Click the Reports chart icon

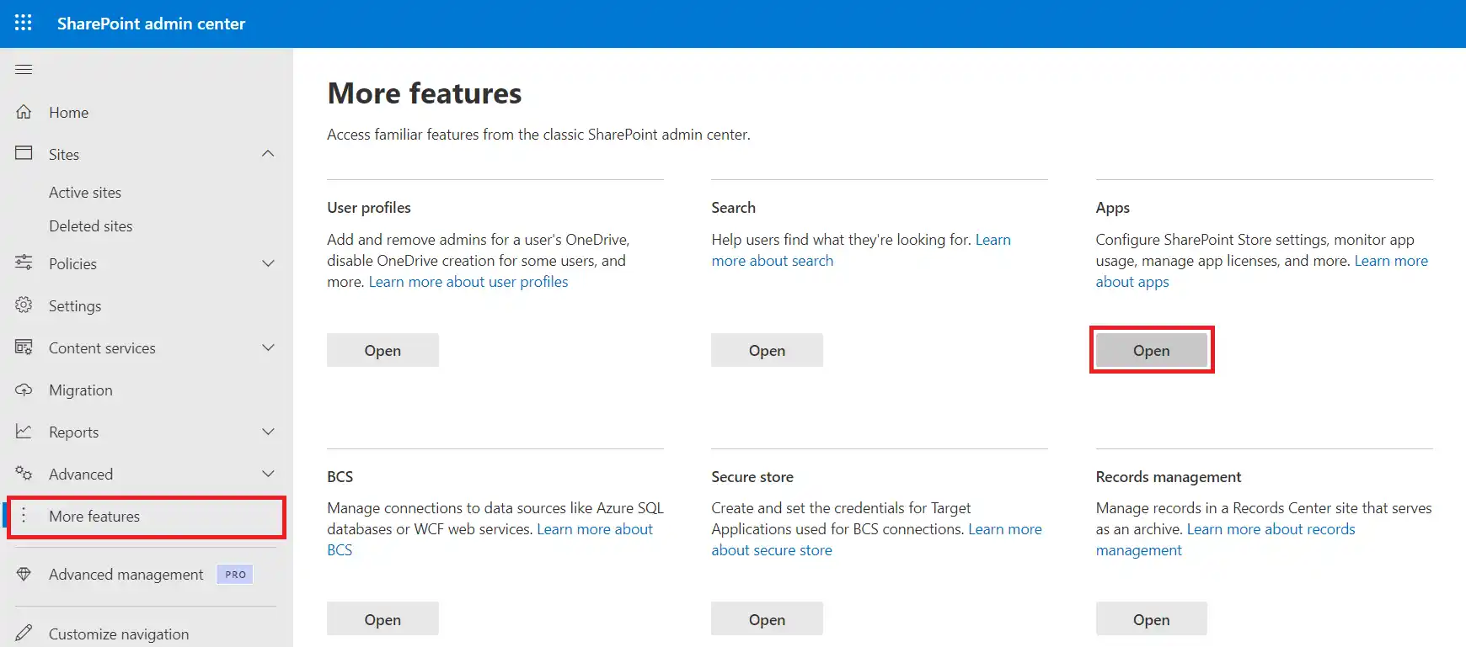click(x=24, y=431)
